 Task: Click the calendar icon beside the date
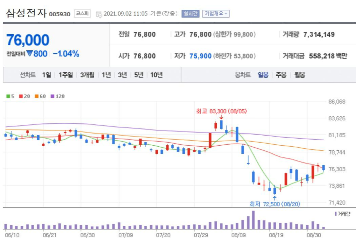(x=99, y=14)
